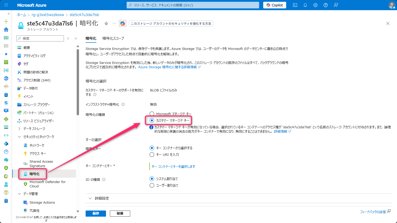397x223 pixels.
Task: Launch Copilot next to the search bar
Action: click(274, 5)
